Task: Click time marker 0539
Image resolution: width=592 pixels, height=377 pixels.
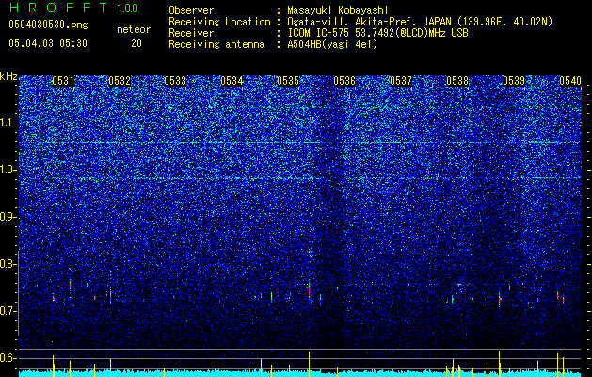Action: (514, 81)
